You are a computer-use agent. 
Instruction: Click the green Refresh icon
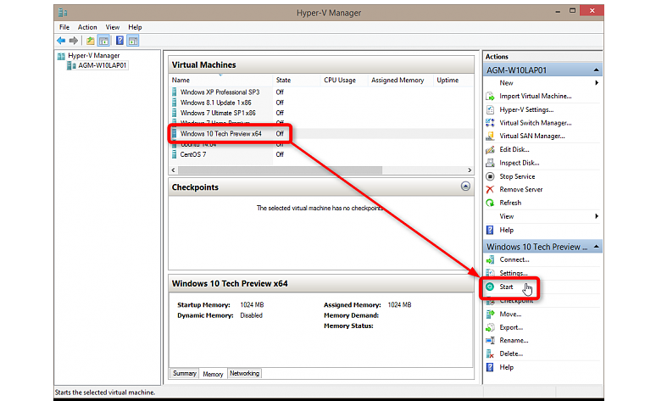490,203
